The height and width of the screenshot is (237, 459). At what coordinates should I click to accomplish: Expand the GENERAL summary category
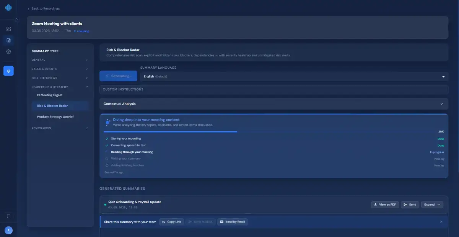(x=60, y=60)
